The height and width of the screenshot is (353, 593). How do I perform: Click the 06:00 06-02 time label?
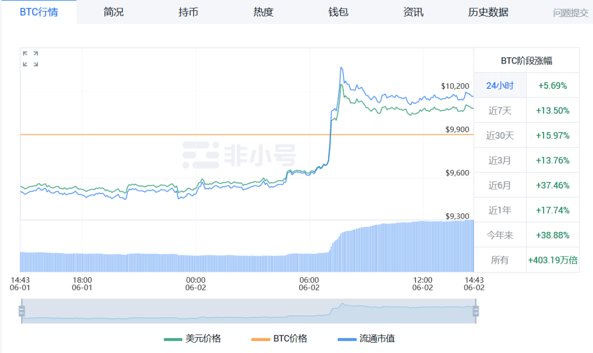(x=309, y=283)
